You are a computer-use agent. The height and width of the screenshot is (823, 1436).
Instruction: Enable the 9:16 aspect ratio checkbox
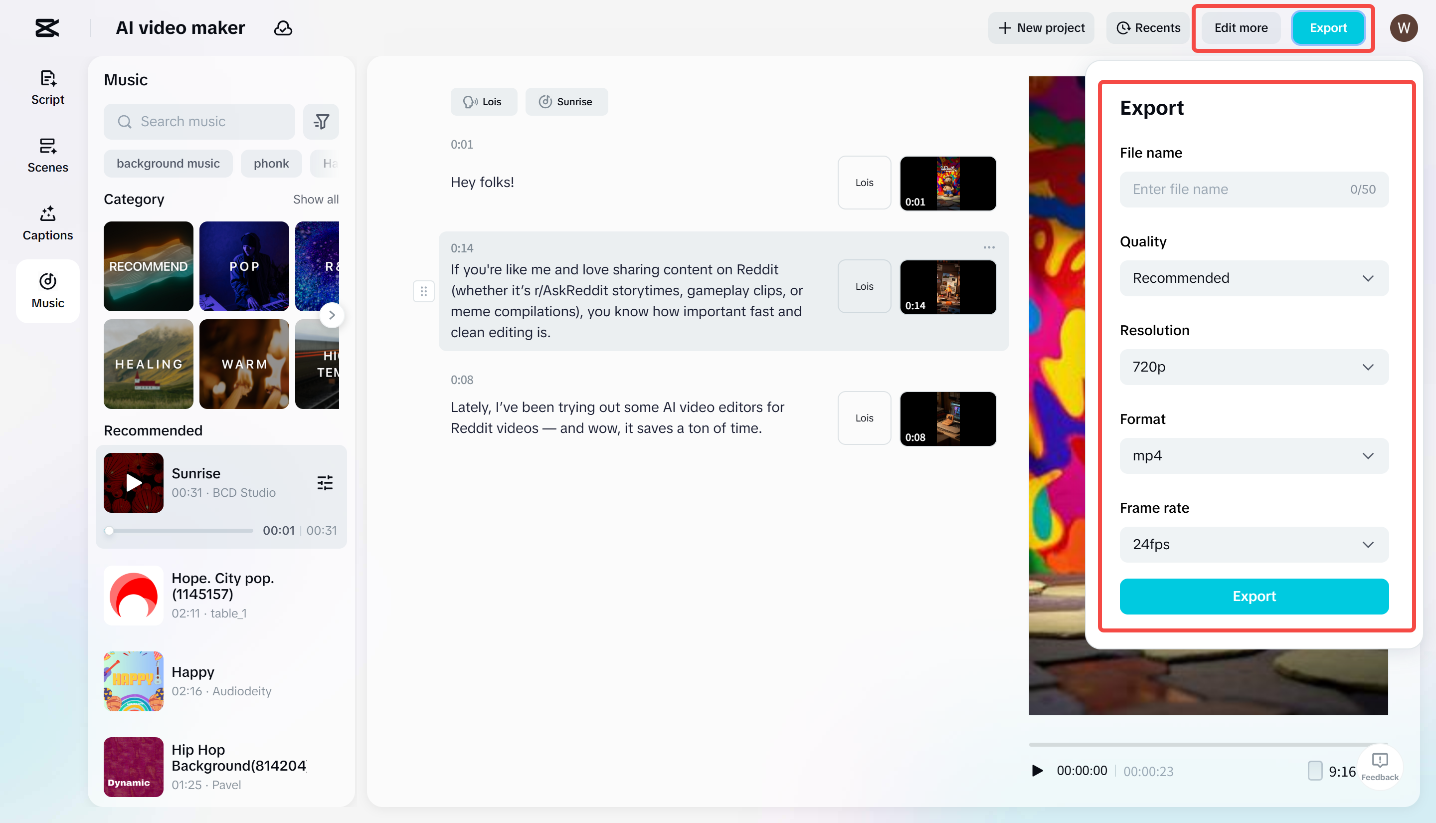1316,771
